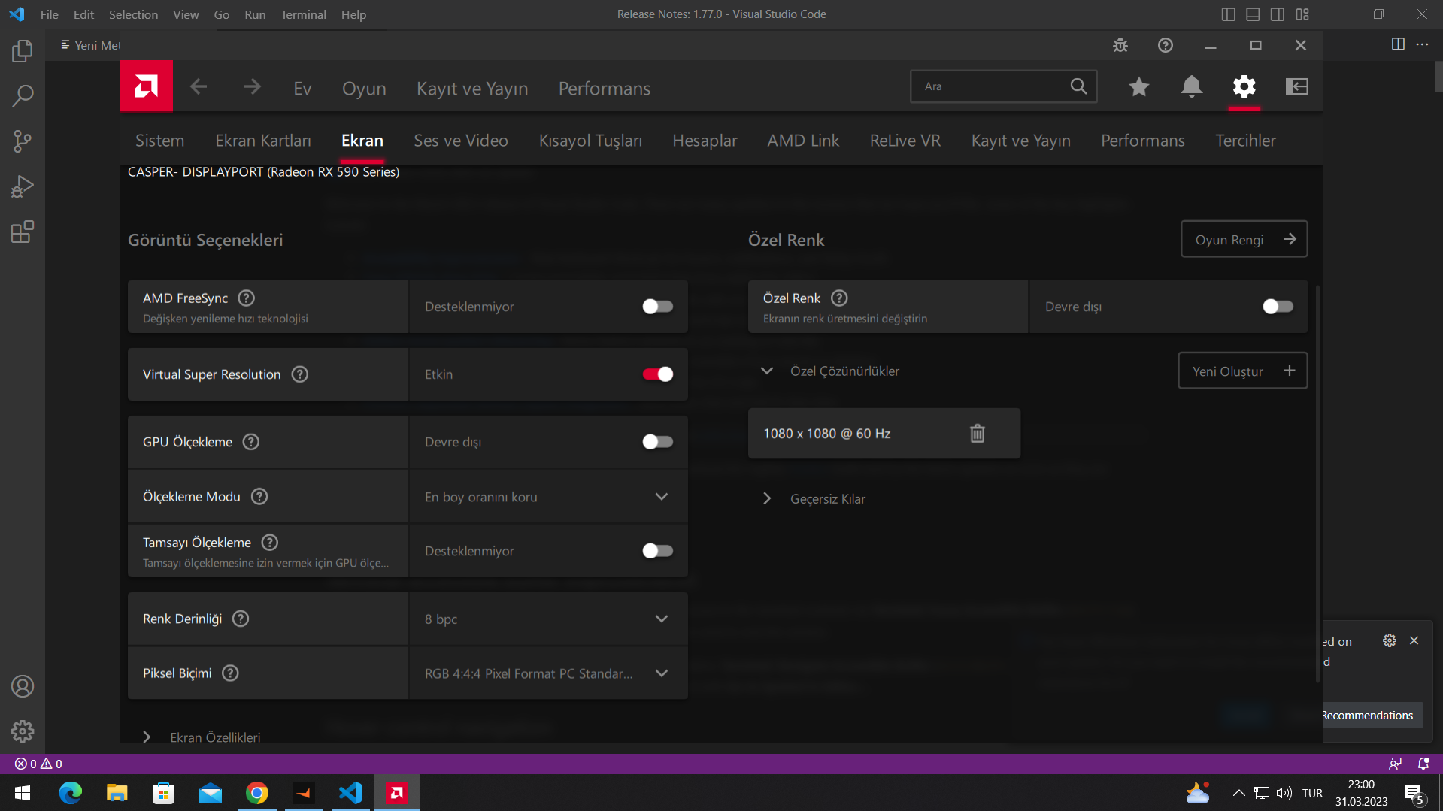Click errors and warnings status bar item

tap(38, 764)
